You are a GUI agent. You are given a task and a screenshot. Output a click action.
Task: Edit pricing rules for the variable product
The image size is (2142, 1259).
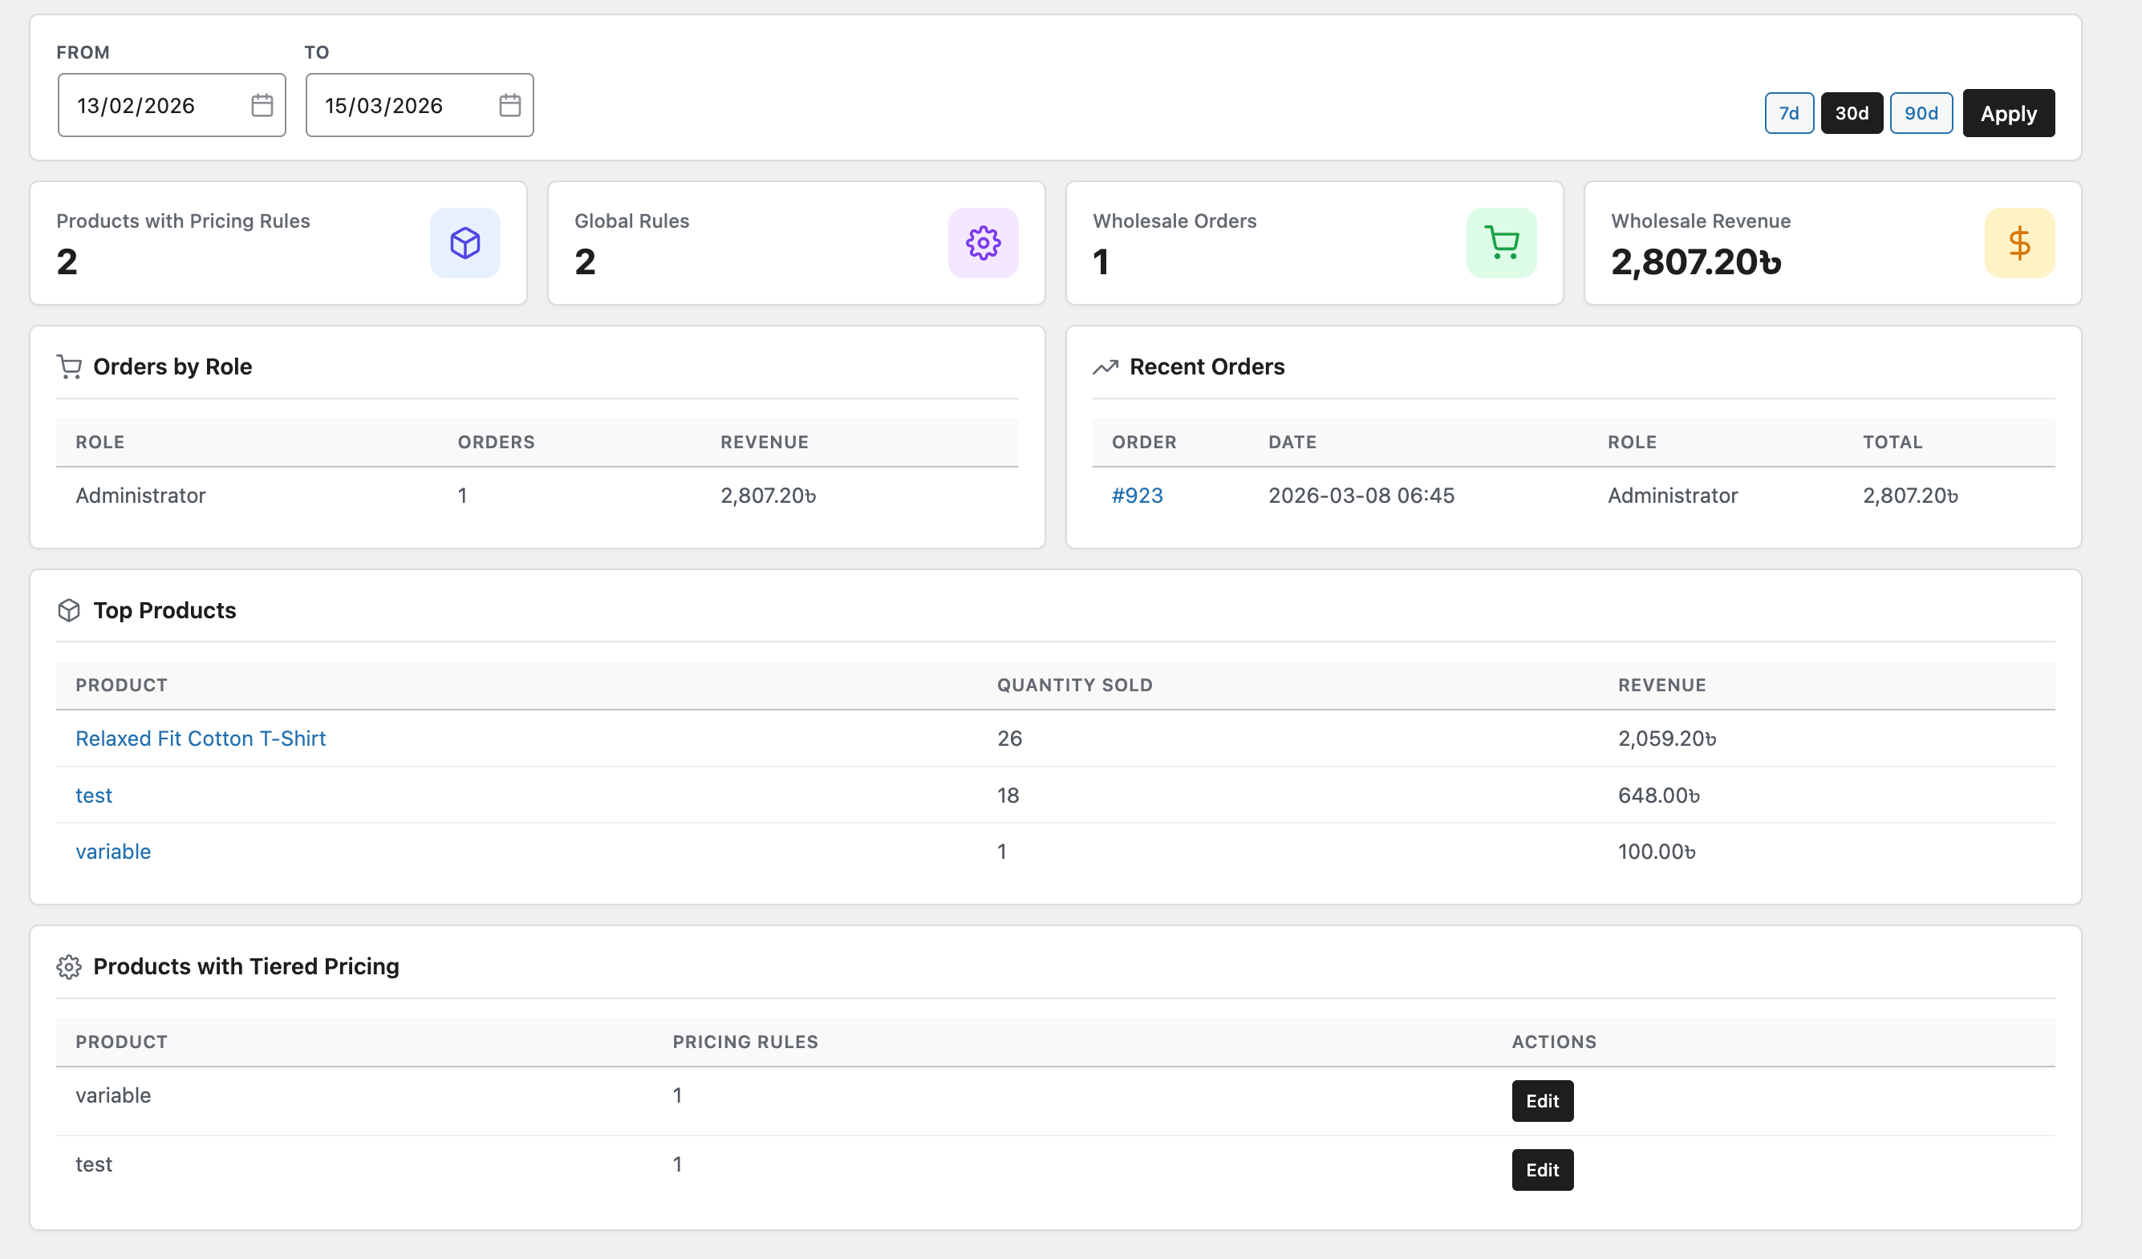point(1542,1101)
